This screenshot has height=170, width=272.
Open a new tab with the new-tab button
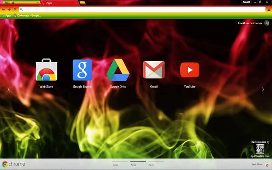click(82, 3)
